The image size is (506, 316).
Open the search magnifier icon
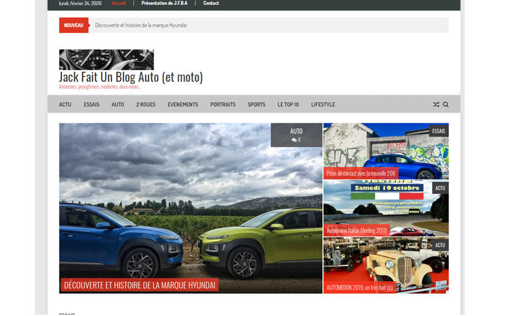446,104
